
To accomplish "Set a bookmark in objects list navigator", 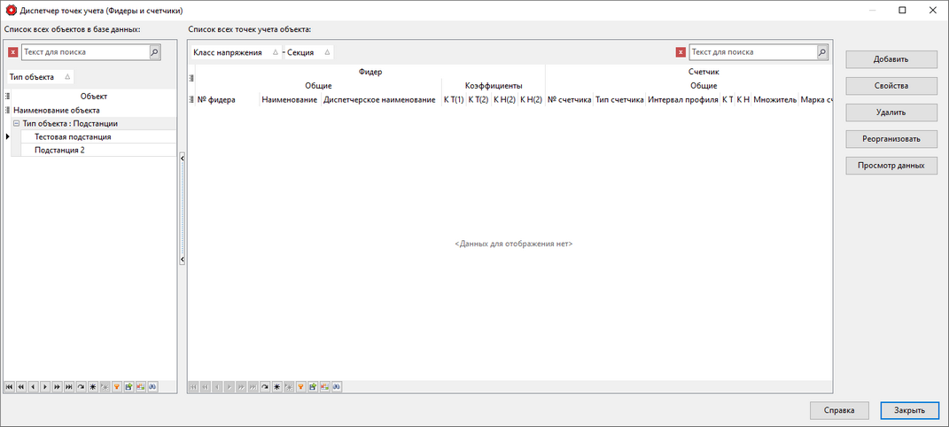I will (x=93, y=386).
